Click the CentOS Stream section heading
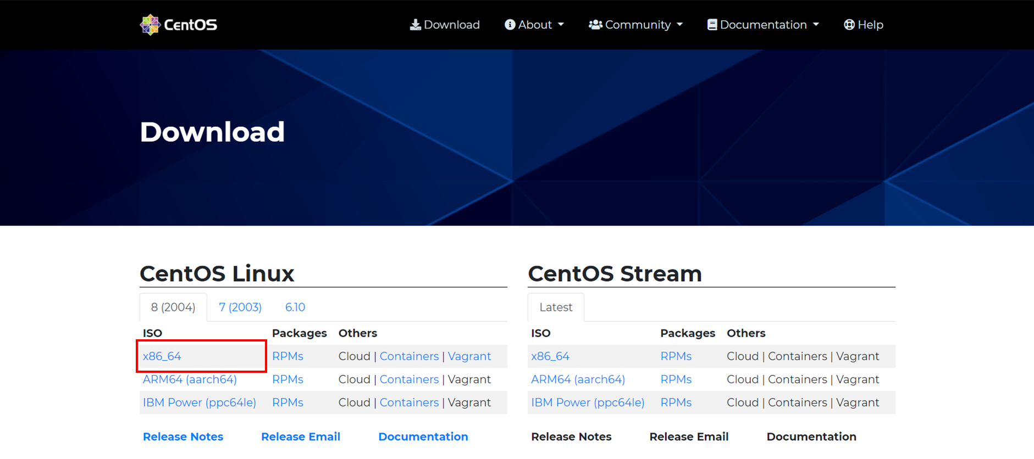Viewport: 1034px width, 459px height. 615,273
